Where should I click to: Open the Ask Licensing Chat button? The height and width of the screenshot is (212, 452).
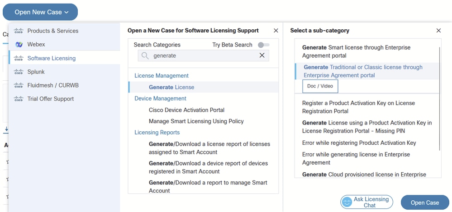coord(366,202)
